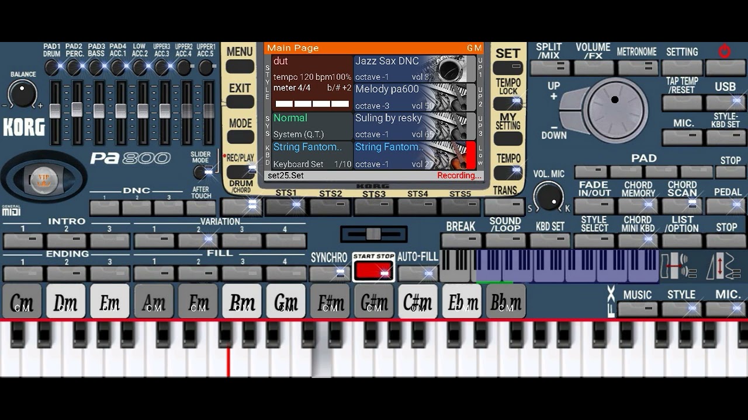
Task: Play the Gm chord pad
Action: 286,302
